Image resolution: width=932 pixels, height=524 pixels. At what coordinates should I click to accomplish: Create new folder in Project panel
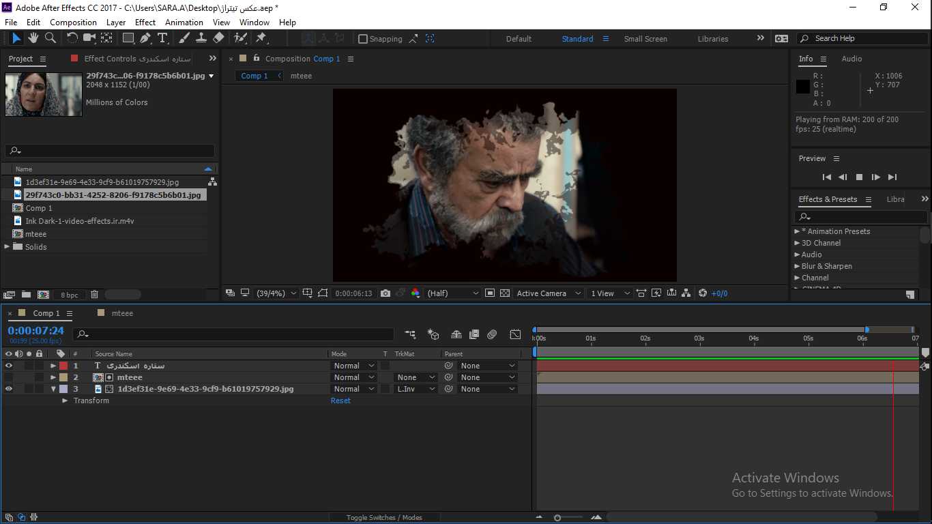point(26,295)
